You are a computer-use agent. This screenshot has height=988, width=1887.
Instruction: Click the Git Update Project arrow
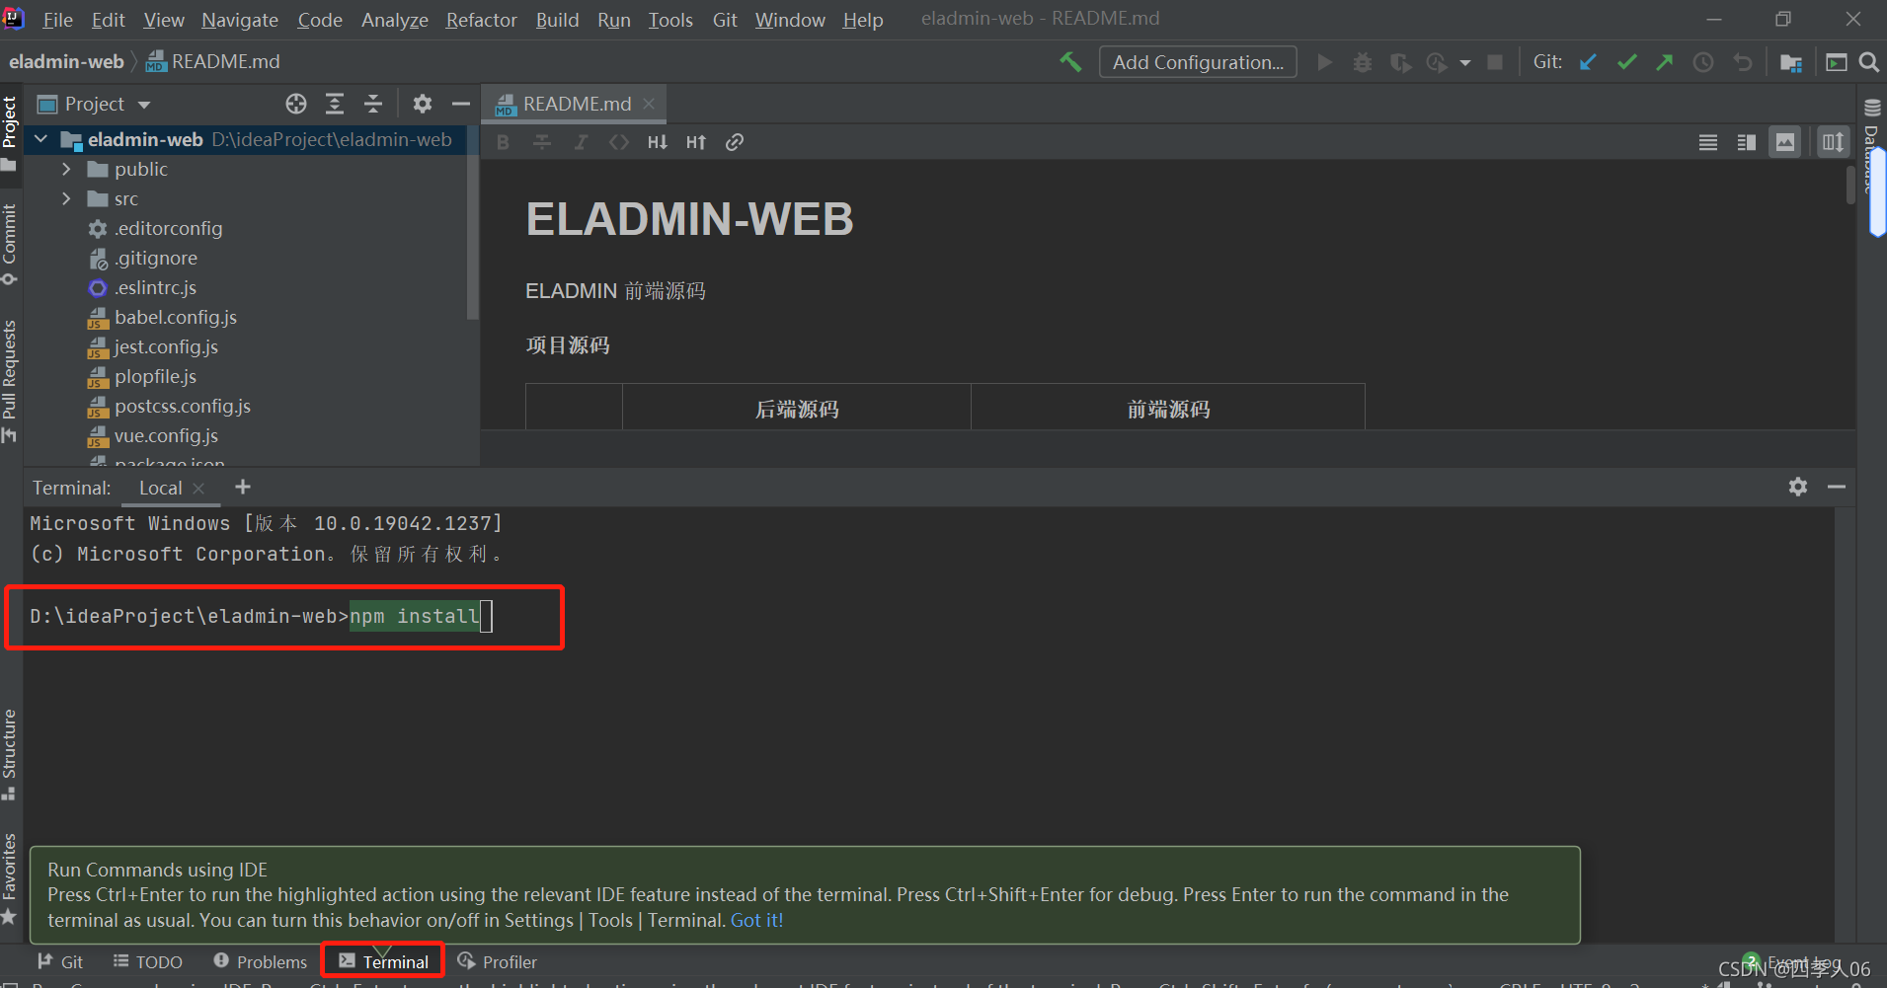pos(1588,62)
